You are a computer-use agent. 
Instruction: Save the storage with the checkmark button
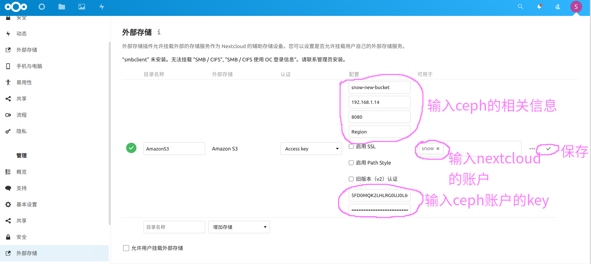coord(548,149)
